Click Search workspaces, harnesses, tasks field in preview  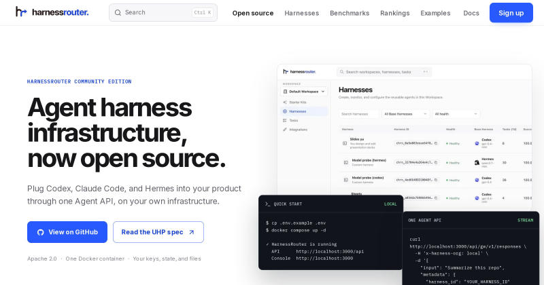tap(384, 72)
